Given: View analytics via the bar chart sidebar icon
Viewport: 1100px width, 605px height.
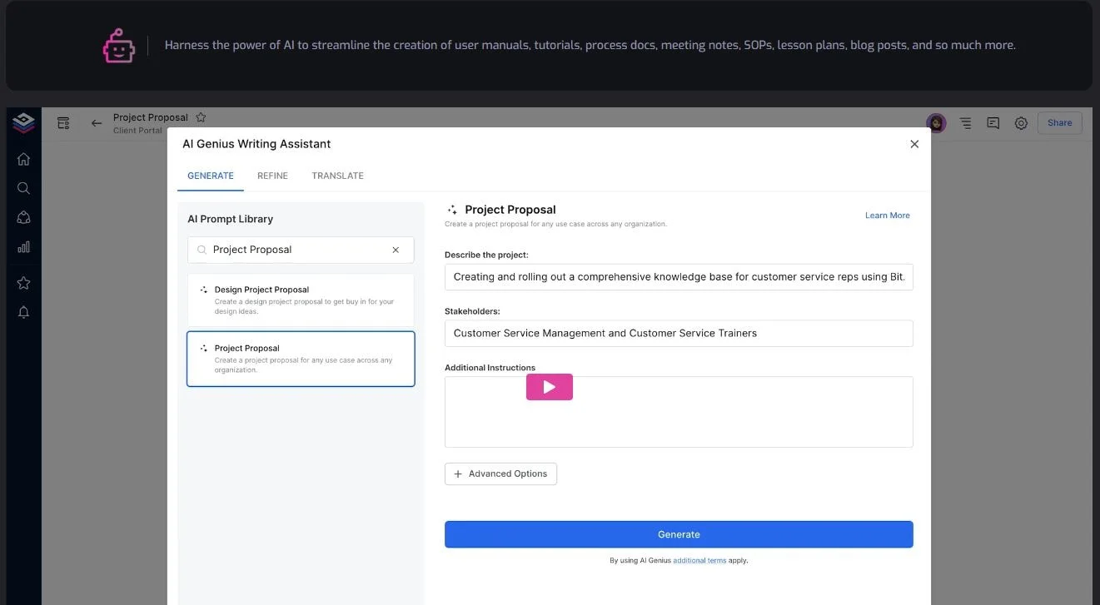Looking at the screenshot, I should [23, 246].
